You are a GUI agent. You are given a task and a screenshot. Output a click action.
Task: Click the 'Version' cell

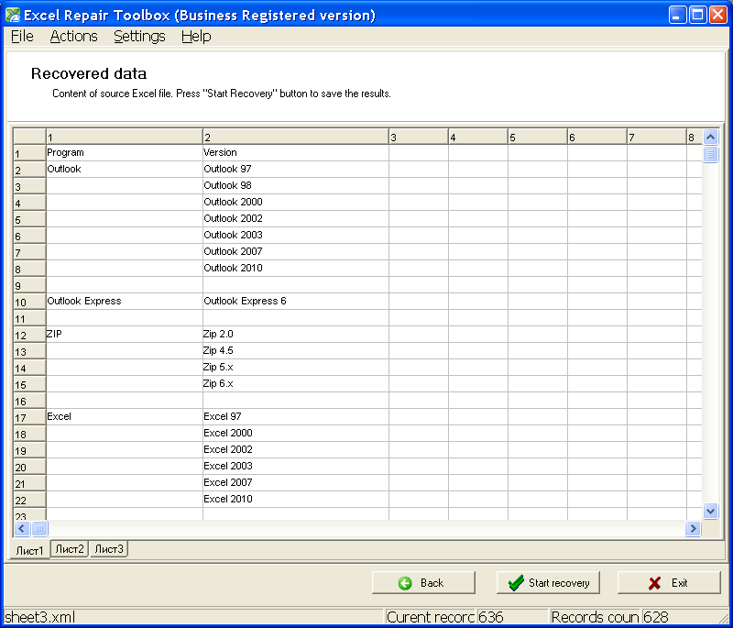tap(295, 152)
